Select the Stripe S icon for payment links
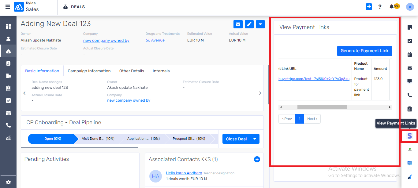 [409, 136]
